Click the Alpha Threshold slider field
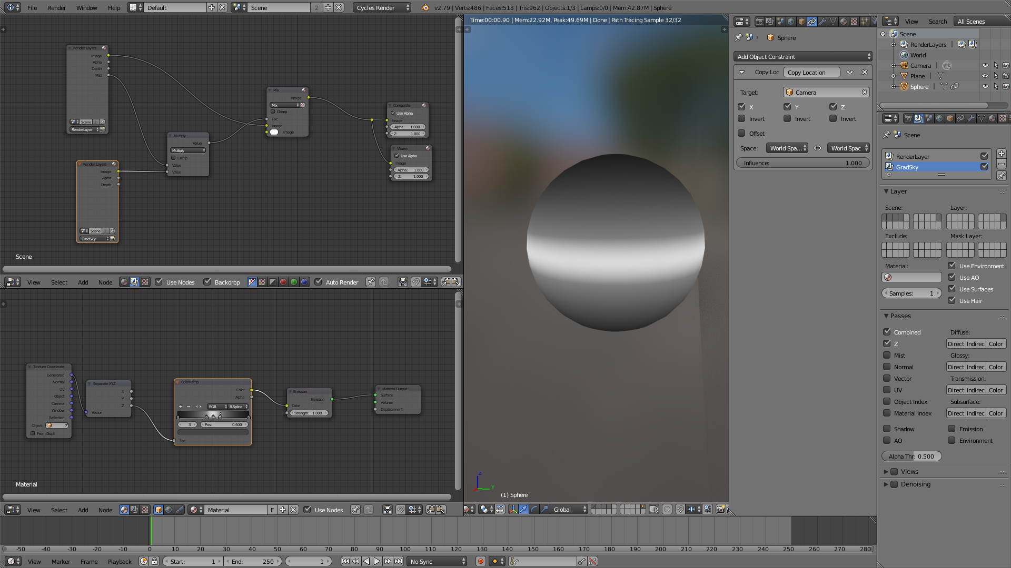 [911, 456]
